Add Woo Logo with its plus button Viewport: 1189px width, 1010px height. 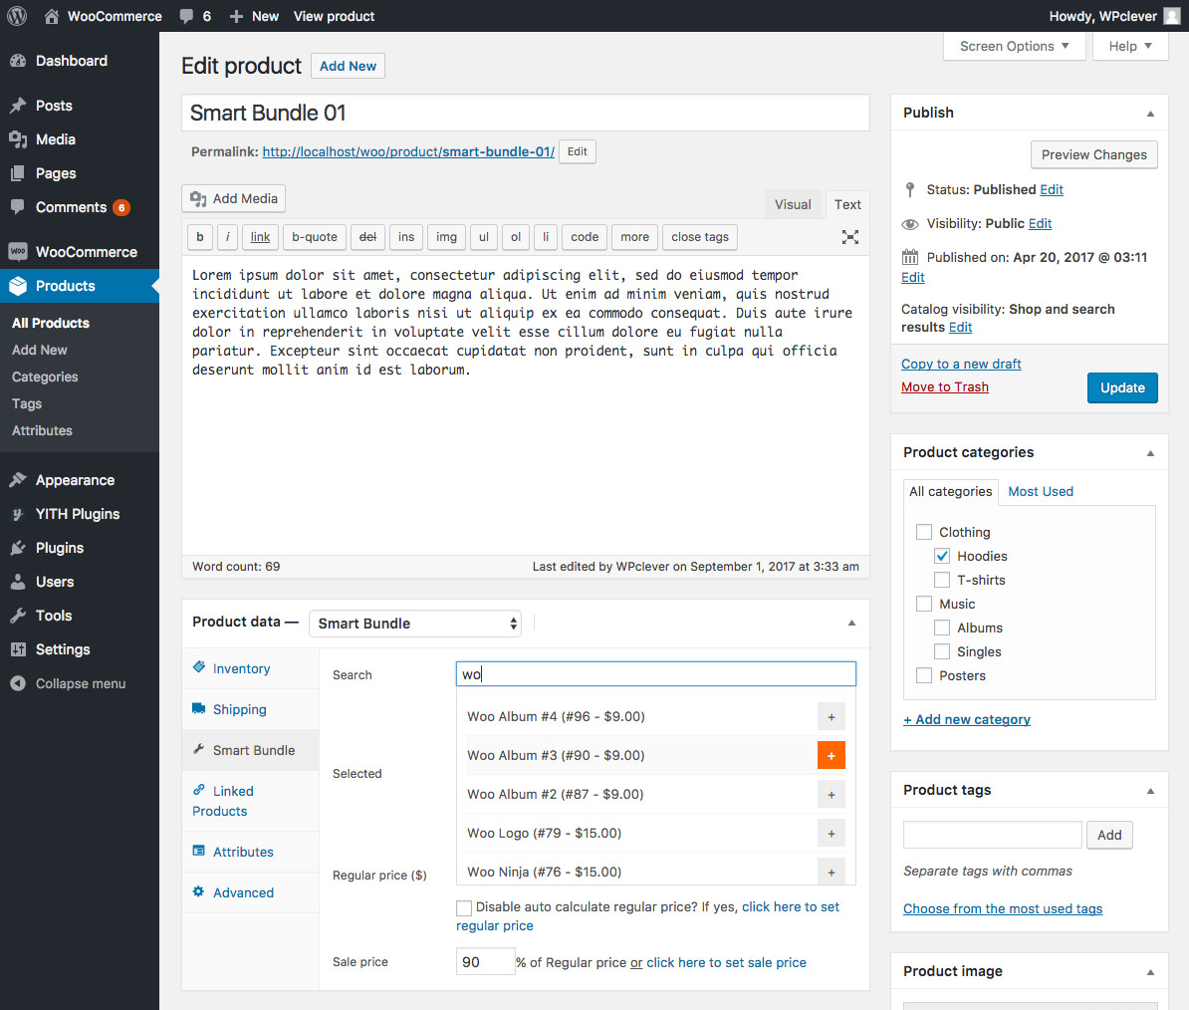click(831, 833)
